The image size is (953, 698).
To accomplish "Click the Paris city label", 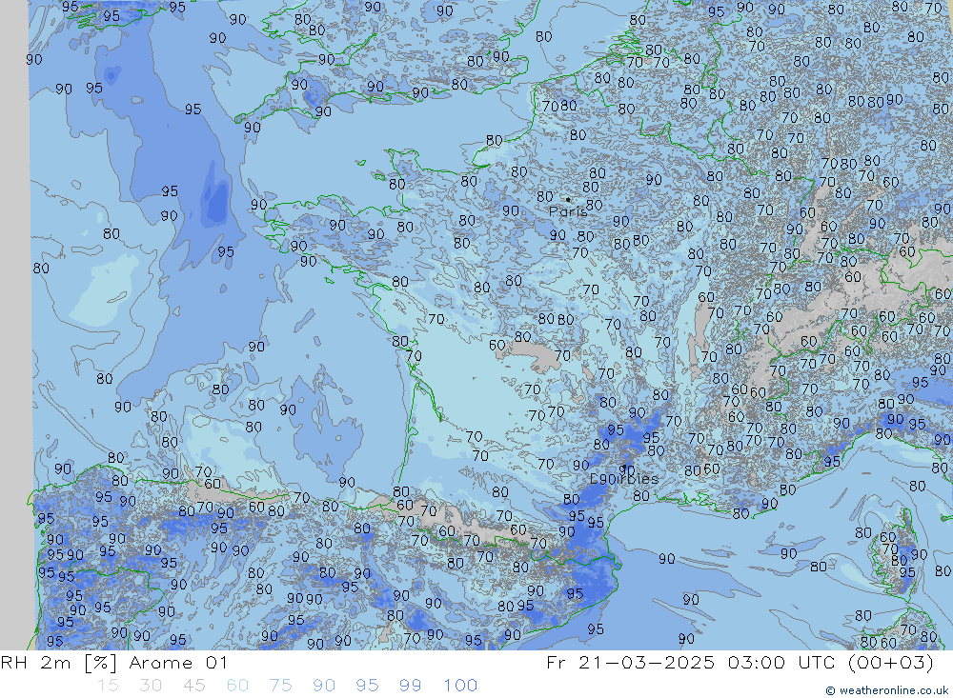I will [x=568, y=211].
